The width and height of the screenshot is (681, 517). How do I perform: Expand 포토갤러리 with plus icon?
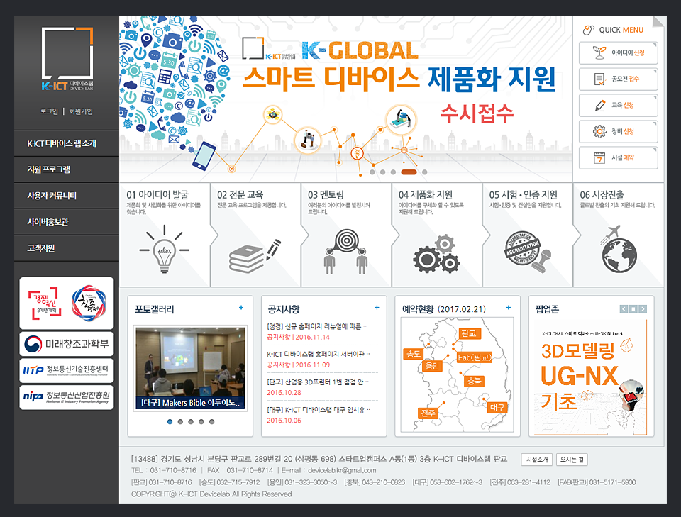click(241, 308)
